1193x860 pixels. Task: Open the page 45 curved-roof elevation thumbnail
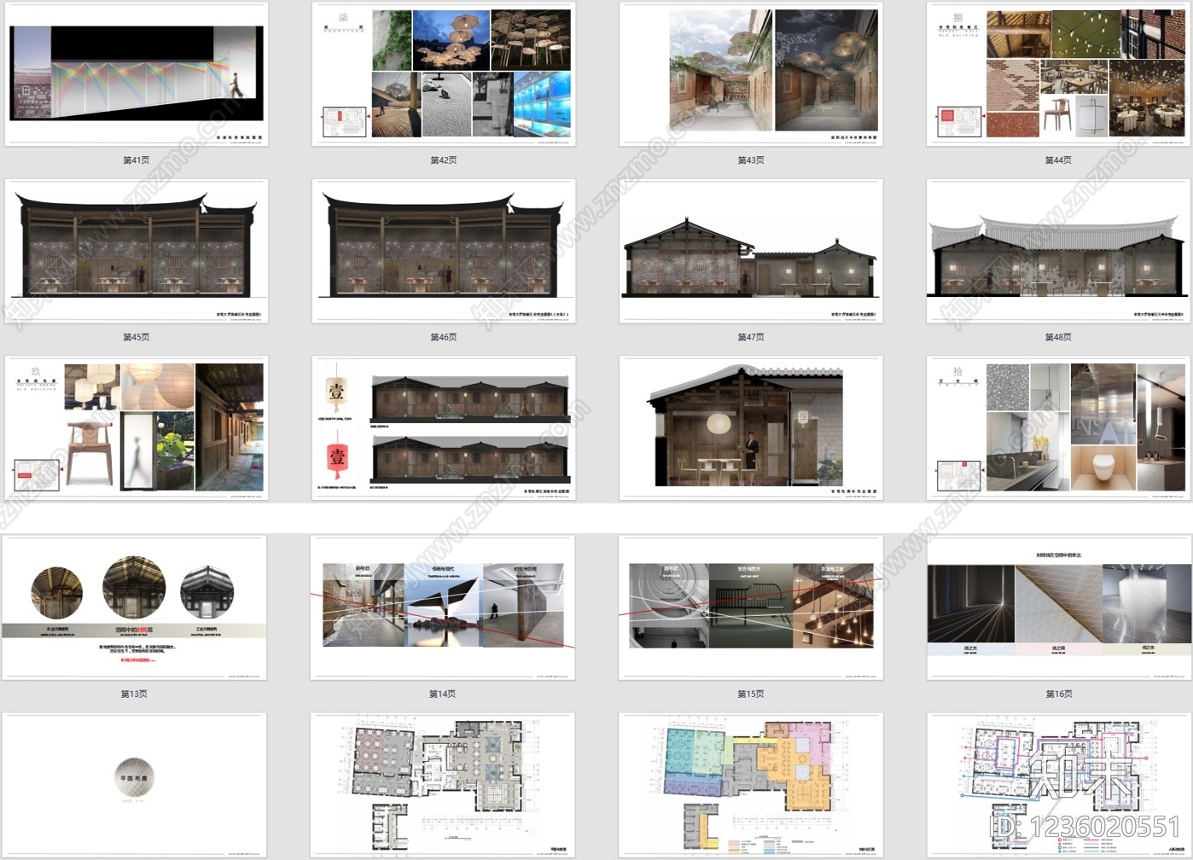click(137, 251)
